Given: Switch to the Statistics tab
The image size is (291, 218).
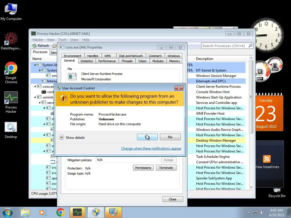Looking at the screenshot, I should 86,61.
